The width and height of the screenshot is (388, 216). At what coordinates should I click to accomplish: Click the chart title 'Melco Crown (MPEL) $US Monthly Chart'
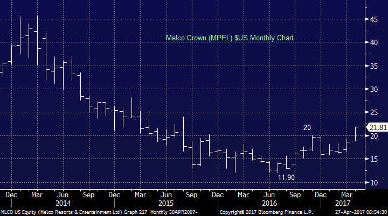(230, 38)
